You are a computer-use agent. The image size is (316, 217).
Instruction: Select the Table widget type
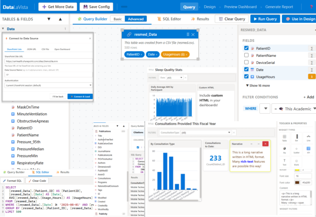pos(284,138)
